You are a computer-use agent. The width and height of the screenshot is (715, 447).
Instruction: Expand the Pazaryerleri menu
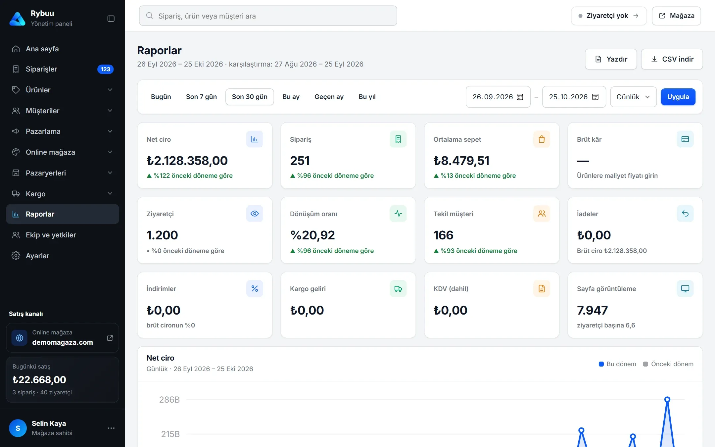pos(63,173)
